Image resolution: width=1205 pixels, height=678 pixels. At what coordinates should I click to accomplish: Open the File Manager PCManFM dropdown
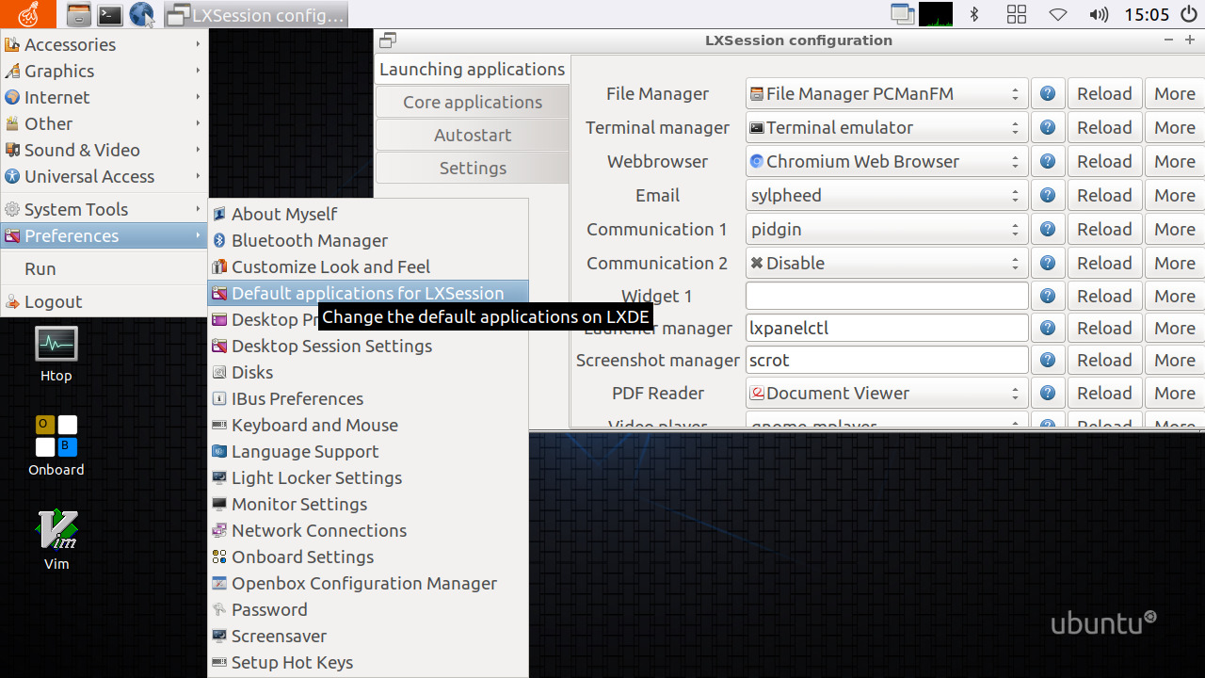(x=887, y=94)
